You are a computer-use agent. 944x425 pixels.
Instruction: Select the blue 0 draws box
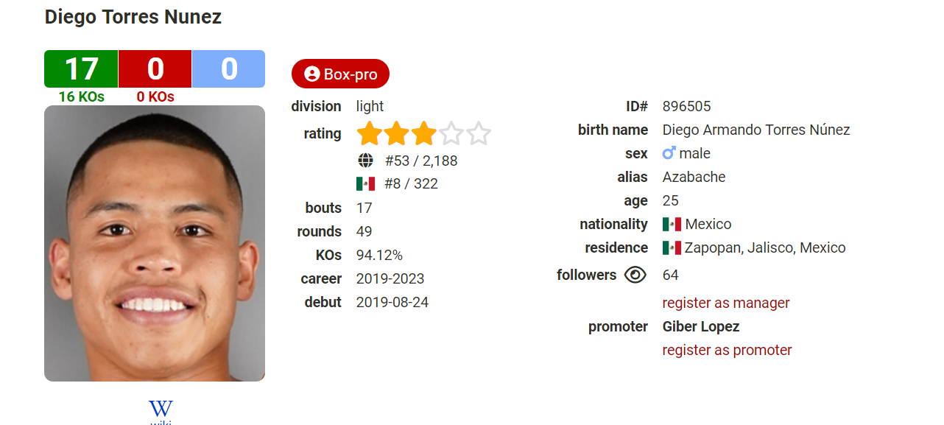click(229, 69)
